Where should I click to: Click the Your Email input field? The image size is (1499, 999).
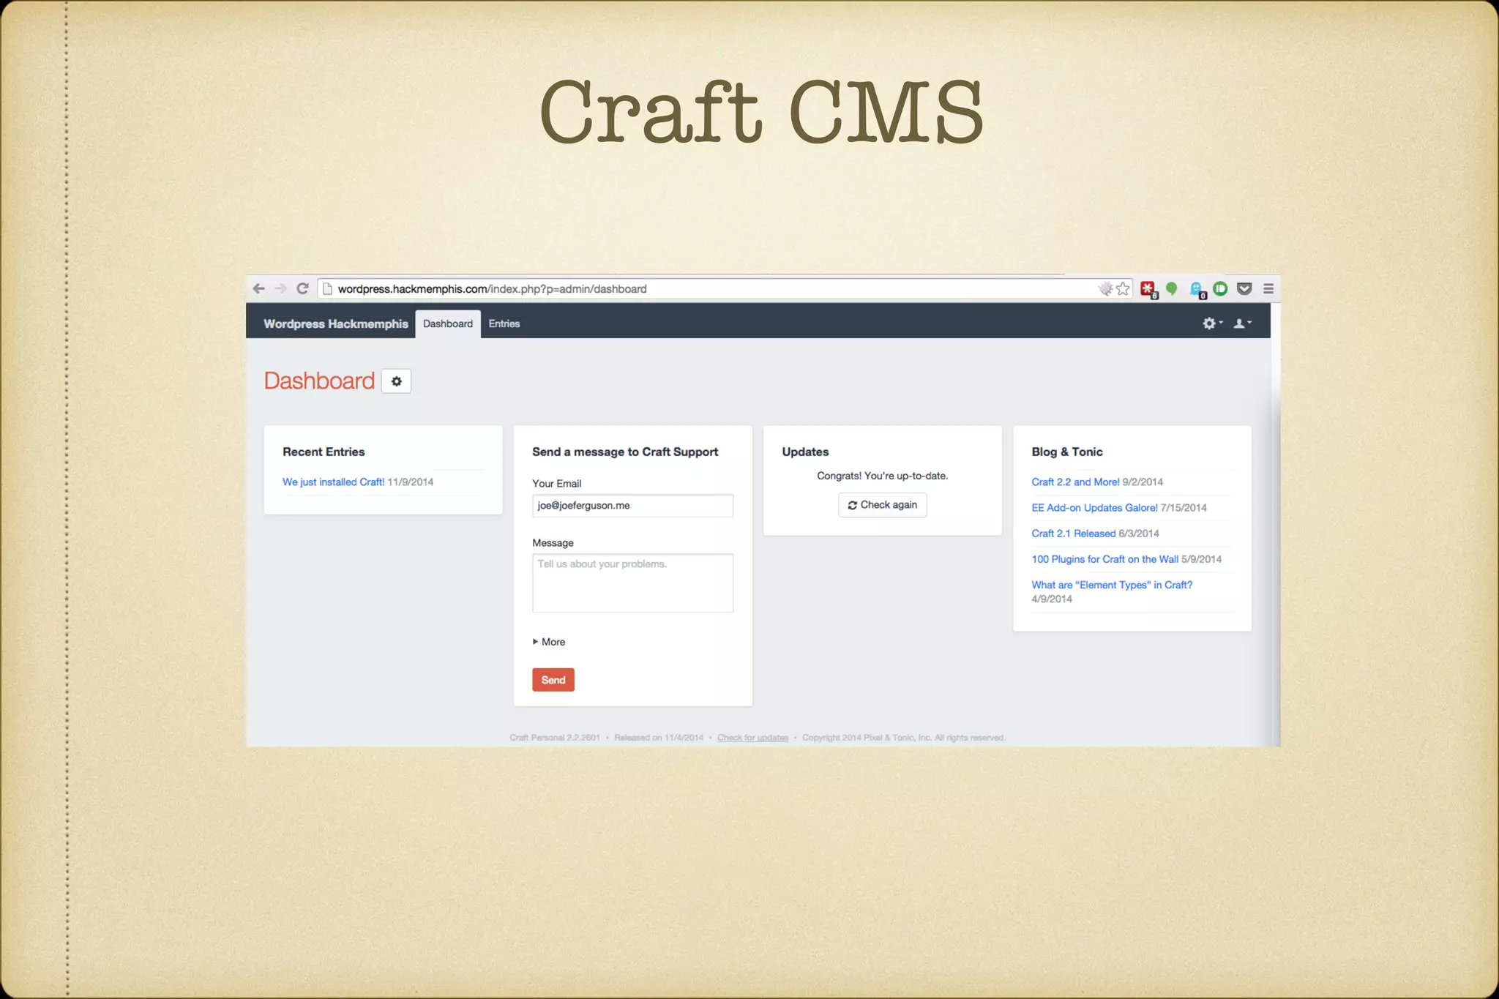(x=632, y=506)
